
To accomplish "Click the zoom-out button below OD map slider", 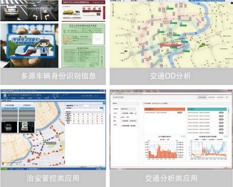I will tap(113, 15).
